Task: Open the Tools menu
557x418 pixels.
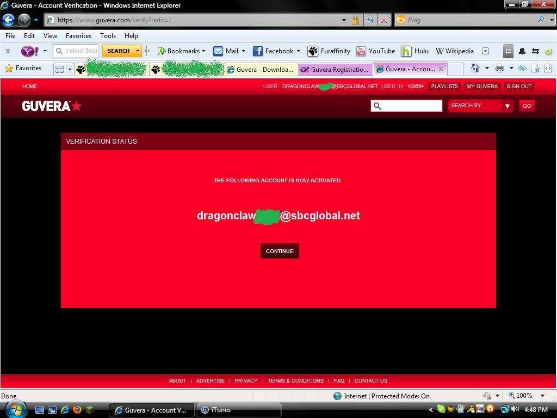Action: click(x=108, y=36)
